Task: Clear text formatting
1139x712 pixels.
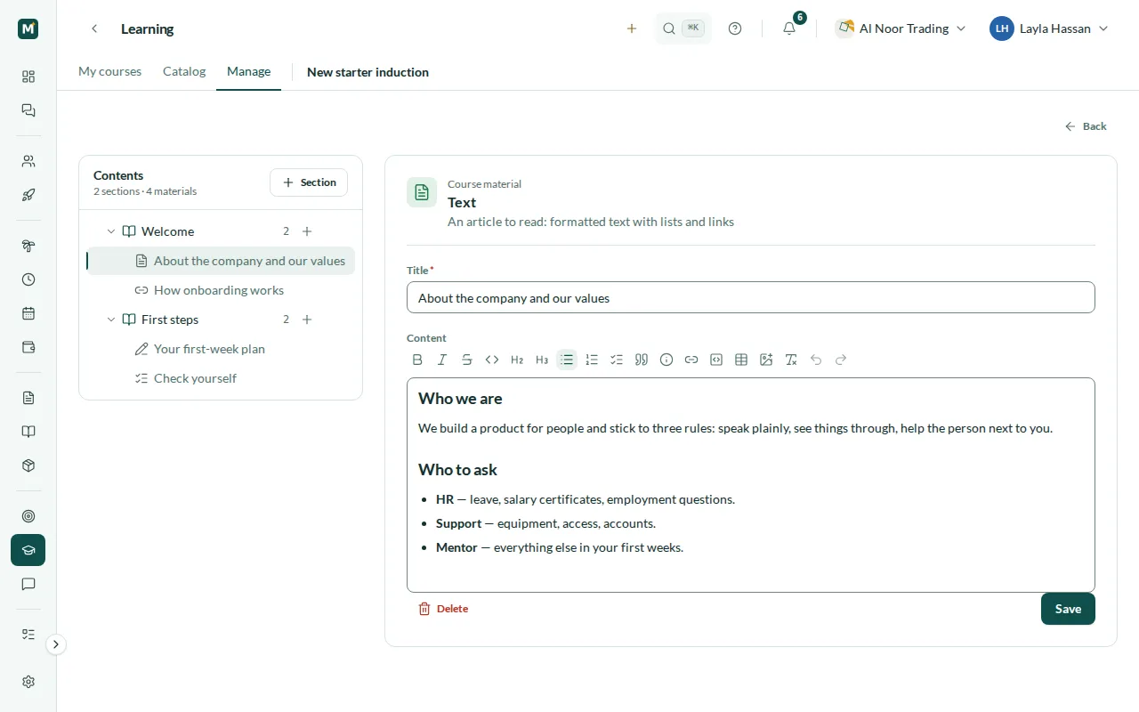Action: (791, 360)
